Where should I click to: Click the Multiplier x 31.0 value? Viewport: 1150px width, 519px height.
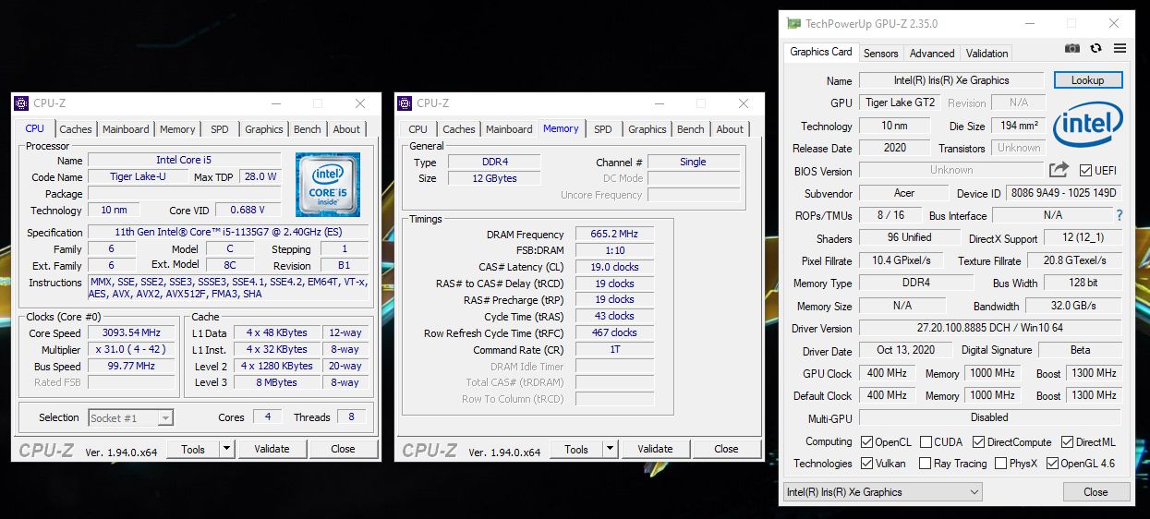point(133,350)
